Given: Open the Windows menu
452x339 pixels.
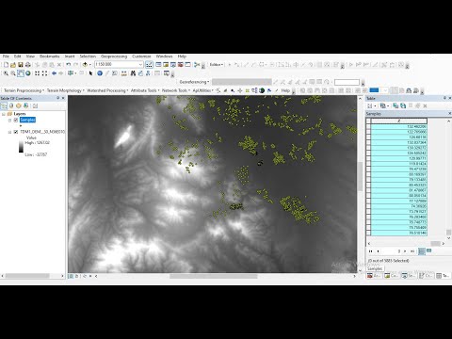Looking at the screenshot, I should [164, 56].
